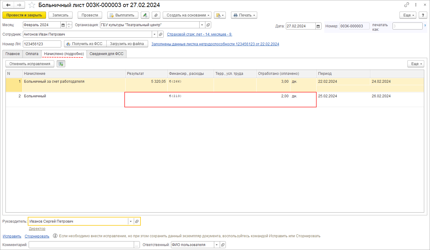Image resolution: width=430 pixels, height=250 pixels.
Task: Click Получить из ФСС button
Action: (x=85, y=44)
